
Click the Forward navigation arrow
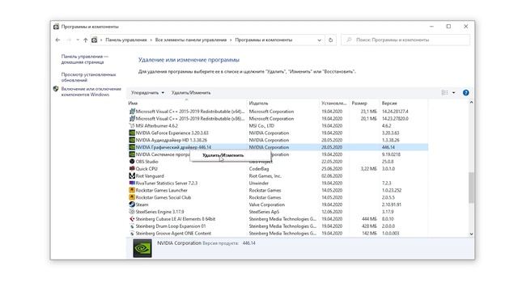tap(69, 40)
